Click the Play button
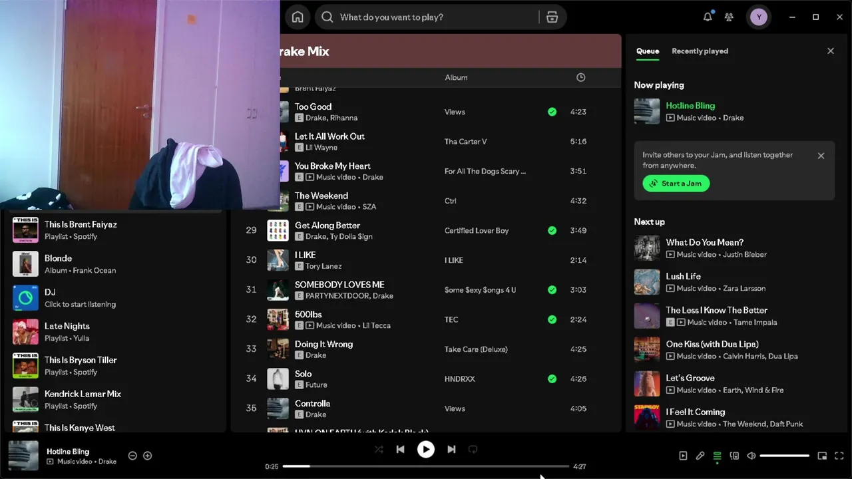The height and width of the screenshot is (479, 852). tap(426, 449)
